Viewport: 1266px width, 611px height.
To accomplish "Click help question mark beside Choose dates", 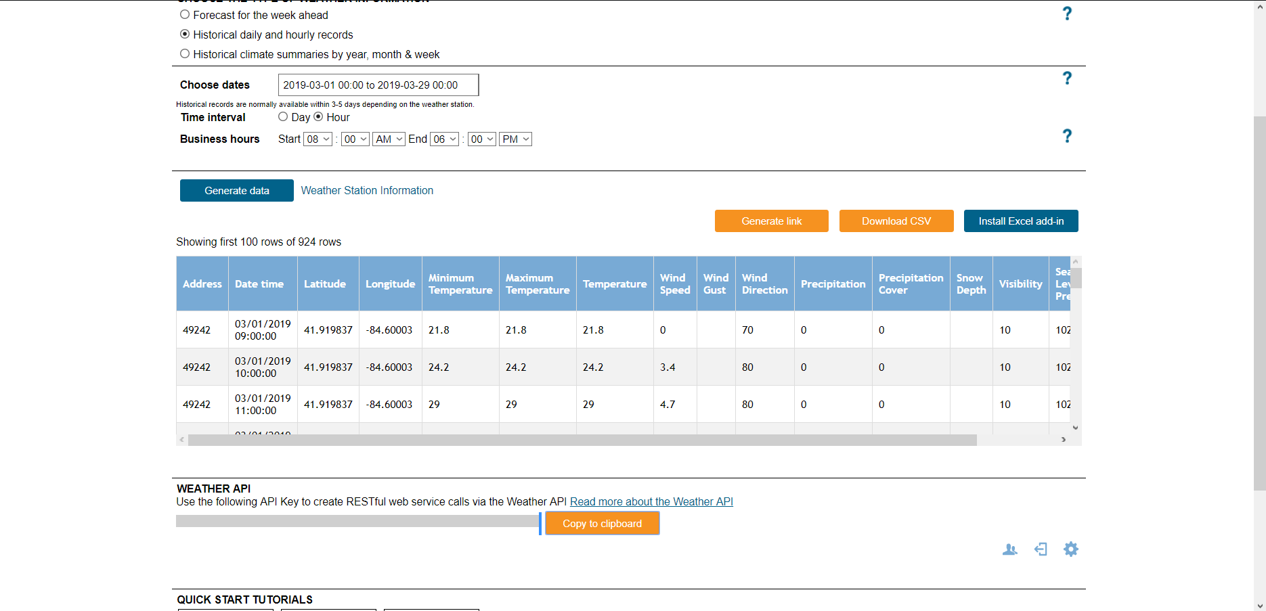I will click(x=1067, y=78).
